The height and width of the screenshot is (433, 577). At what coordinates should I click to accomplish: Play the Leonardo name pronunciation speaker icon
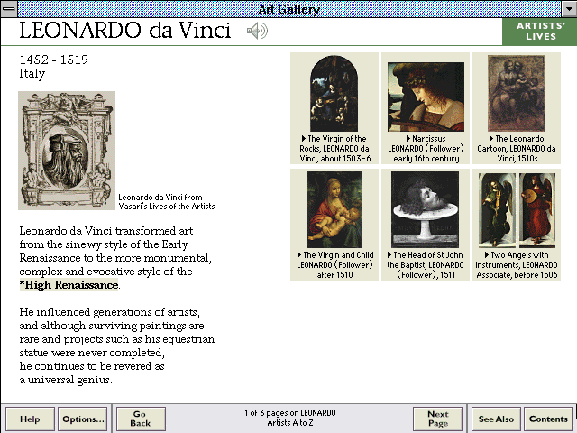click(x=257, y=31)
